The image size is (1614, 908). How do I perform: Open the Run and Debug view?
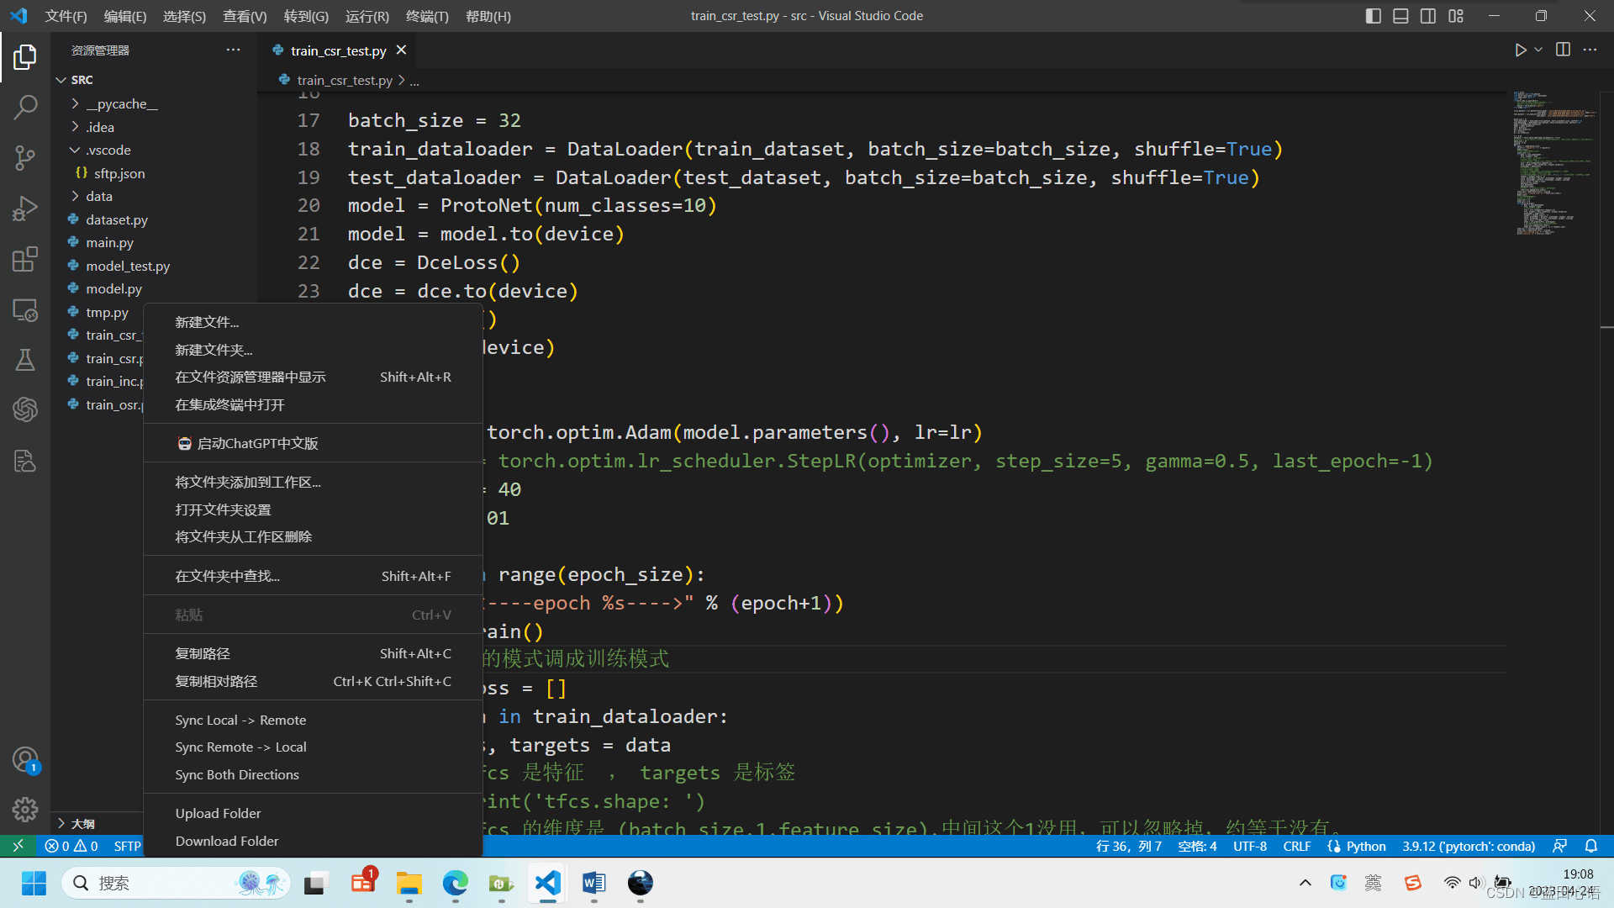pyautogui.click(x=24, y=209)
